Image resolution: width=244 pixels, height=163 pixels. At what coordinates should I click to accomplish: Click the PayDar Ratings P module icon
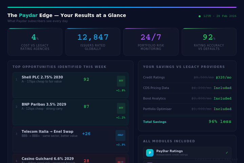[x=150, y=153]
